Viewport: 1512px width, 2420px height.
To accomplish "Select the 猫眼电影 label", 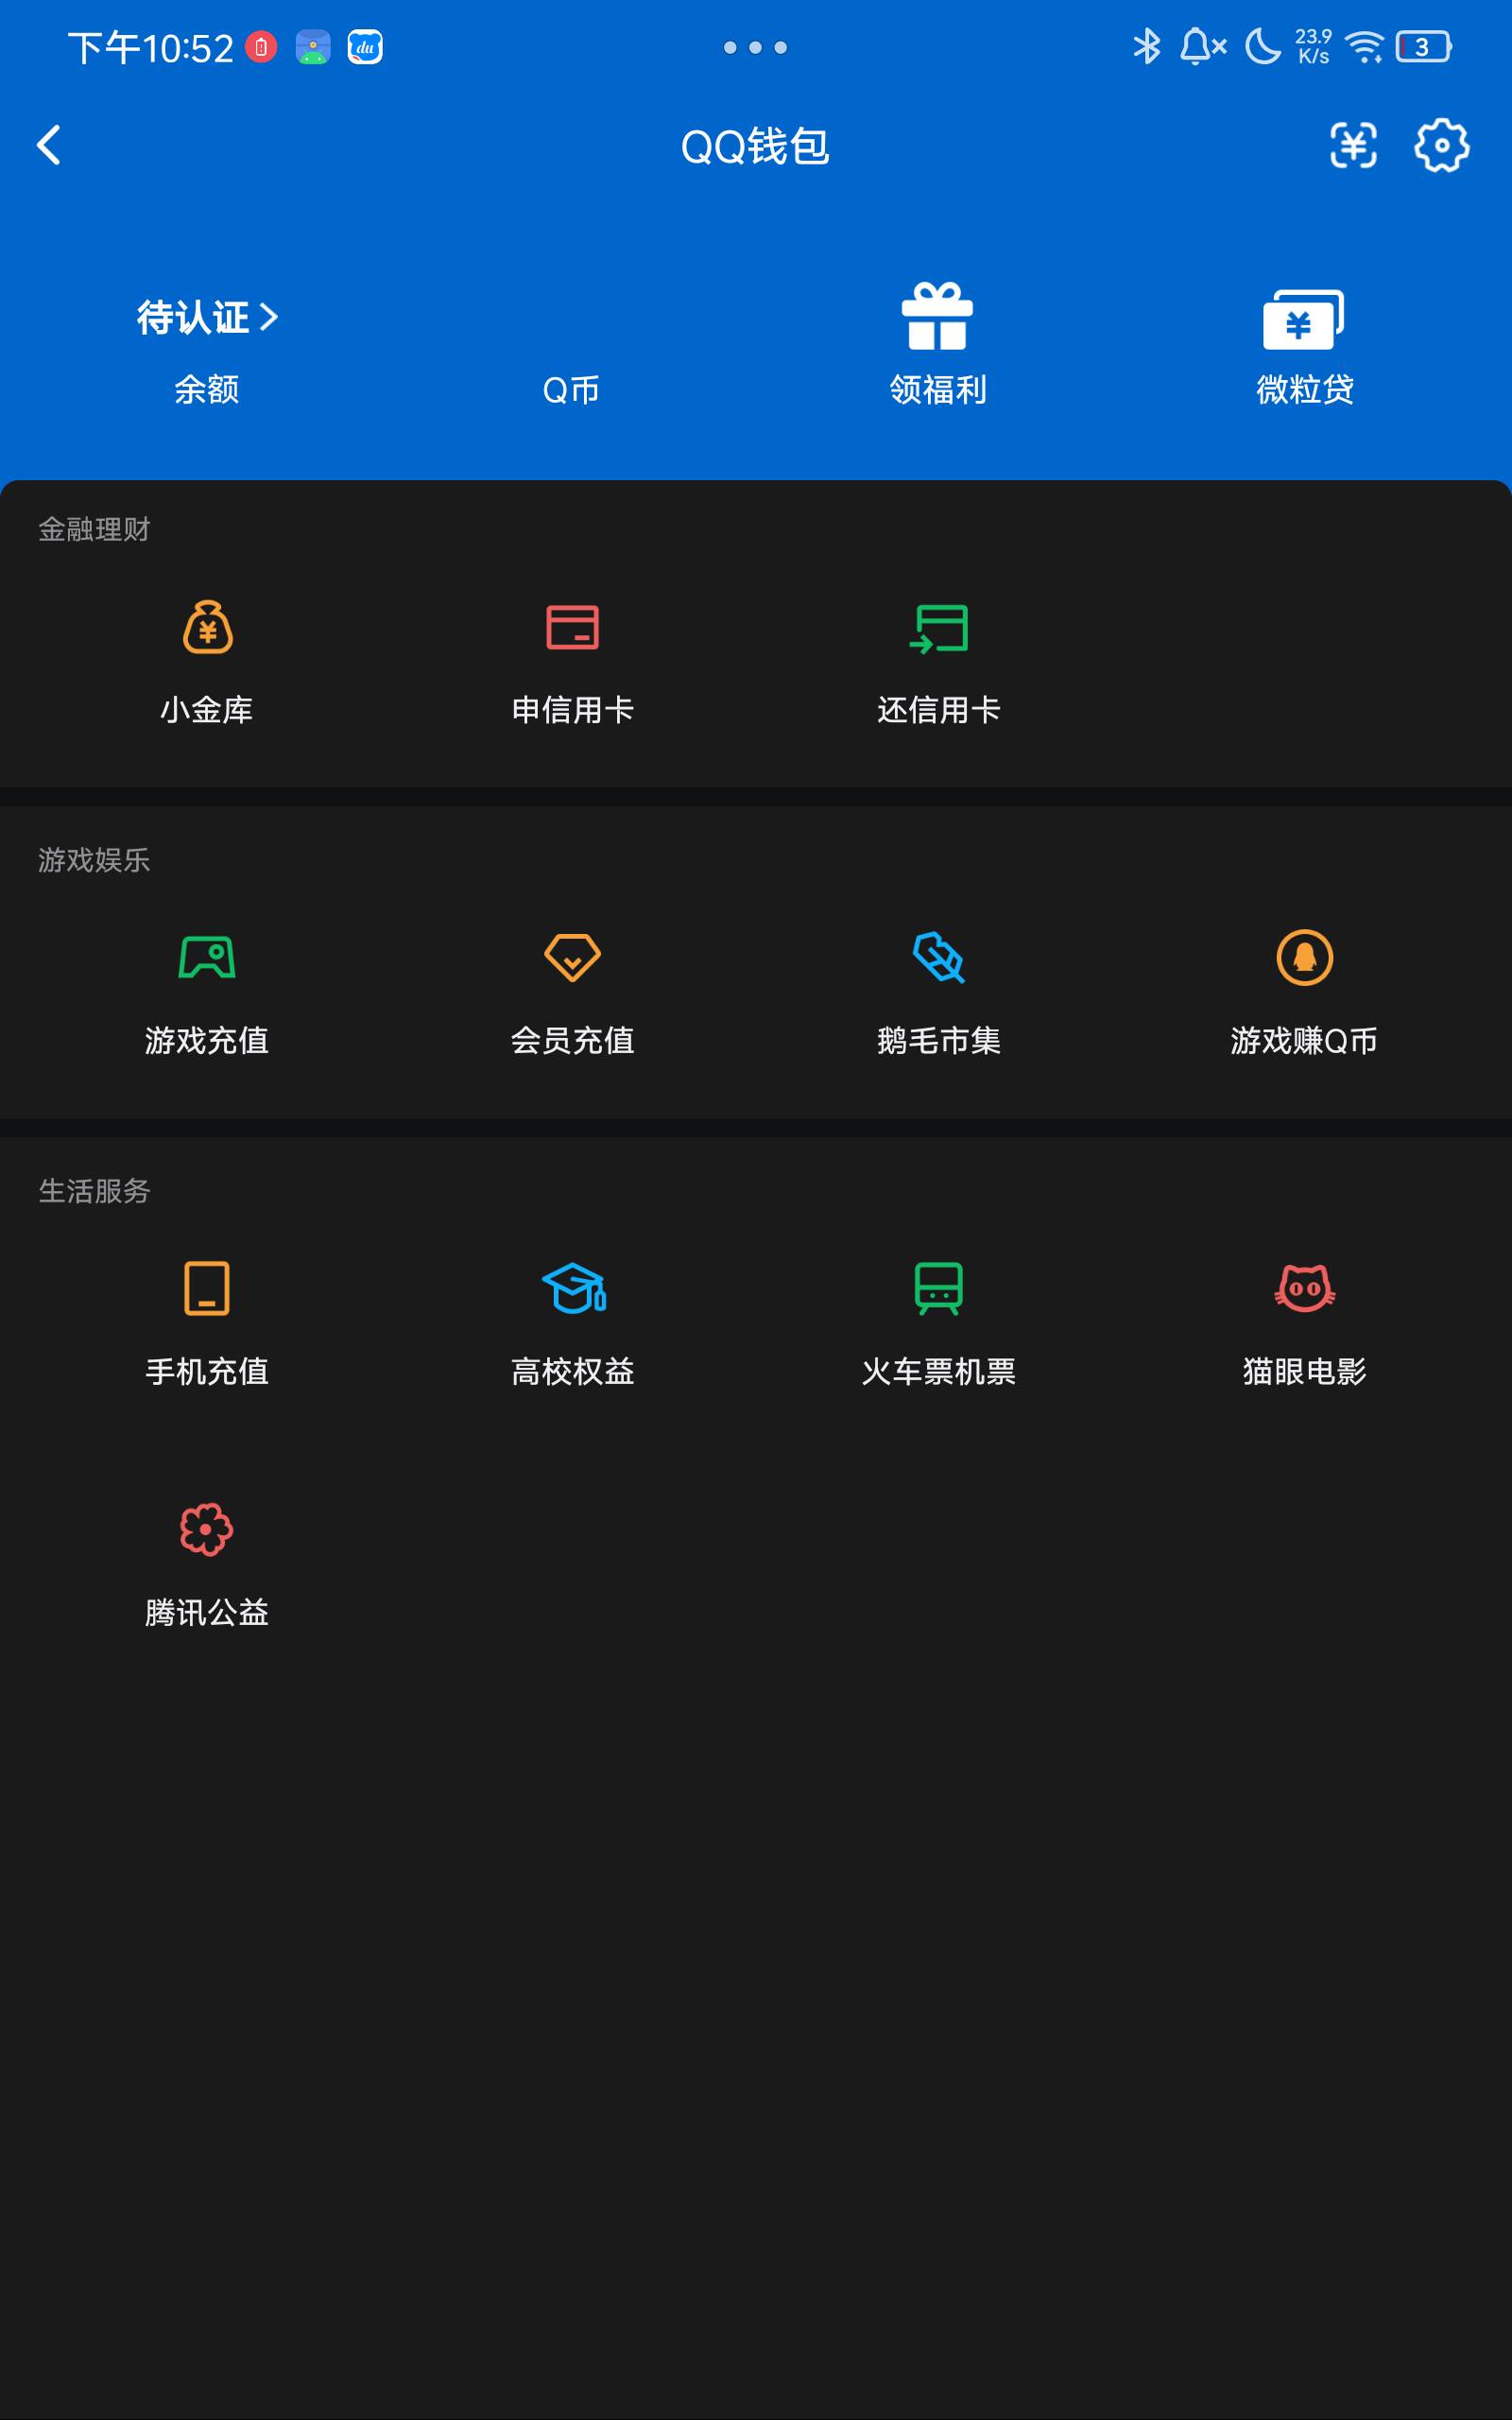I will tap(1304, 1371).
